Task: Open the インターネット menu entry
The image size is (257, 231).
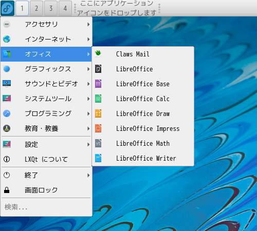Action: pos(46,39)
